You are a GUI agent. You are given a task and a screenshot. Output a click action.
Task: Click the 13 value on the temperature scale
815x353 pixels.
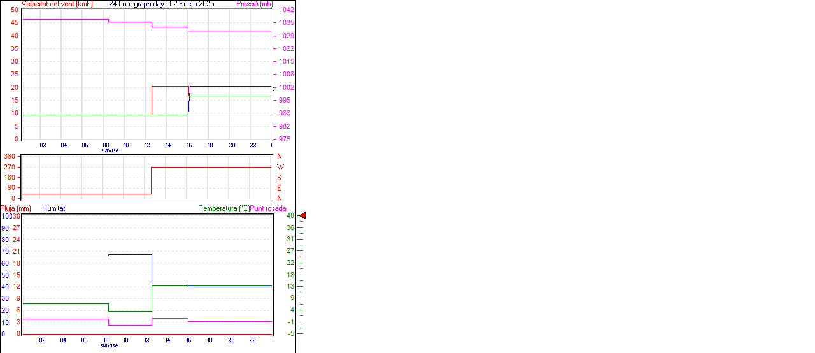pyautogui.click(x=290, y=286)
